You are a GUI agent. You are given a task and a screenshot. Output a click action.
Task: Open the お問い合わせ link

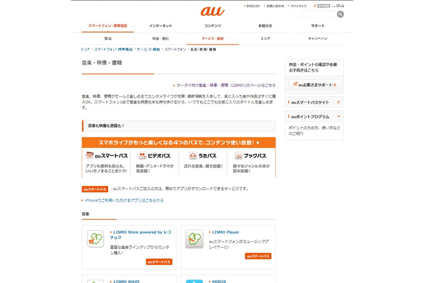(x=275, y=6)
